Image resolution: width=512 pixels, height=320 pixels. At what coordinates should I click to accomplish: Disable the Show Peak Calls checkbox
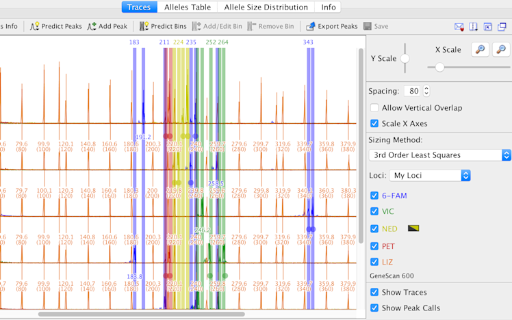point(374,308)
